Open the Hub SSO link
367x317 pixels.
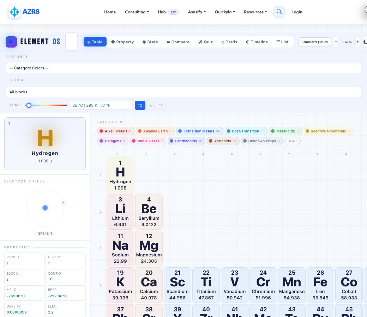[x=168, y=12]
